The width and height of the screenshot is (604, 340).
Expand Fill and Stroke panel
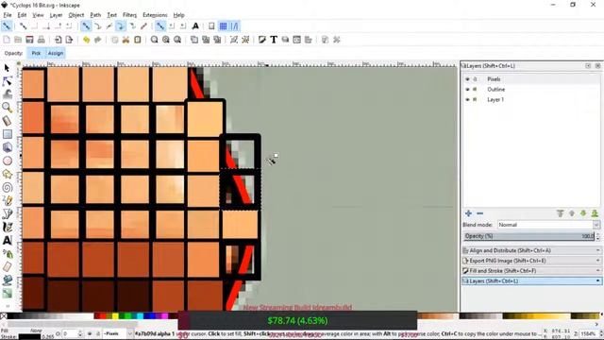531,271
